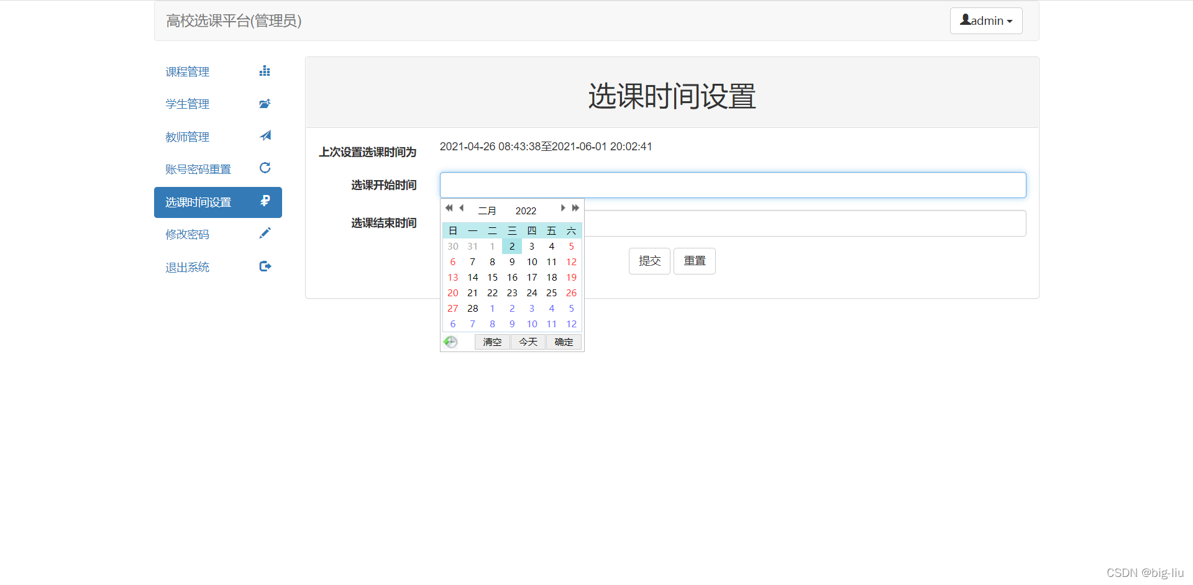
Task: Click the pencil icon beside 修改密码
Action: click(265, 233)
